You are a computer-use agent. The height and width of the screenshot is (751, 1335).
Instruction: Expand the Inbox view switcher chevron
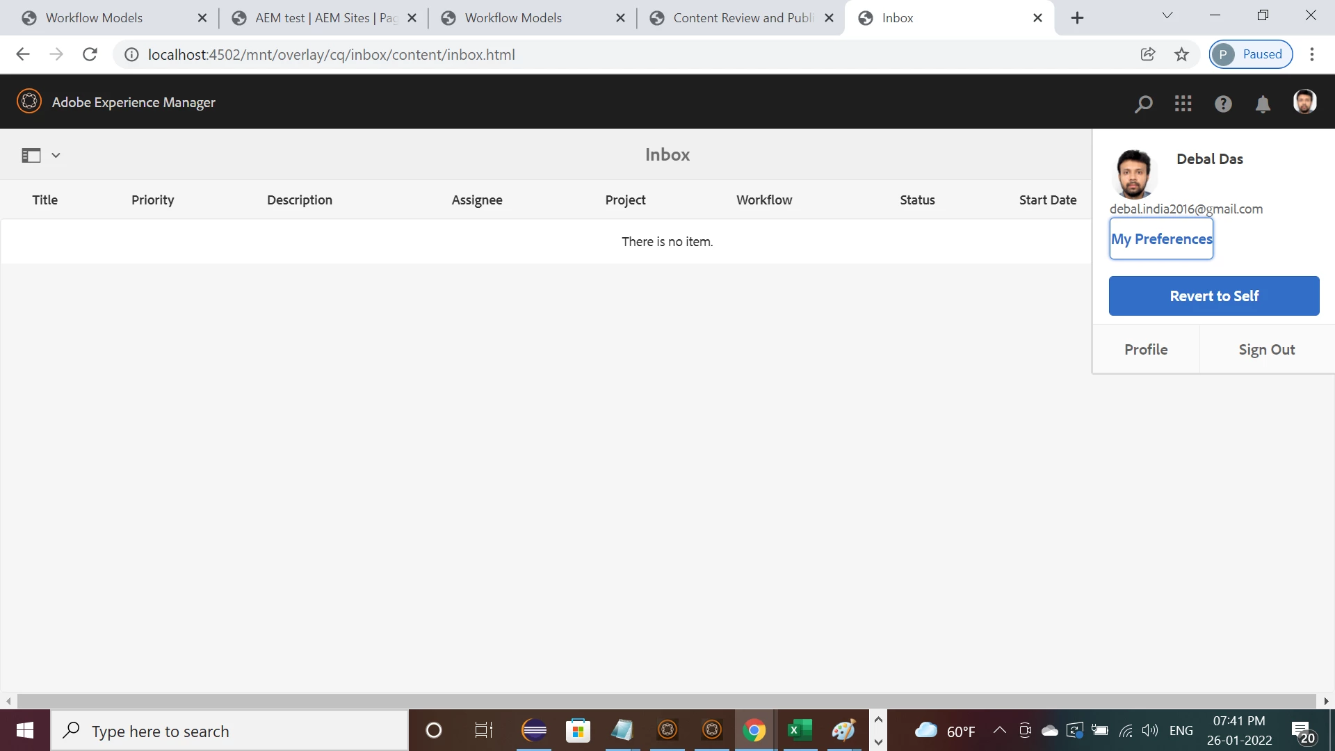(x=56, y=155)
